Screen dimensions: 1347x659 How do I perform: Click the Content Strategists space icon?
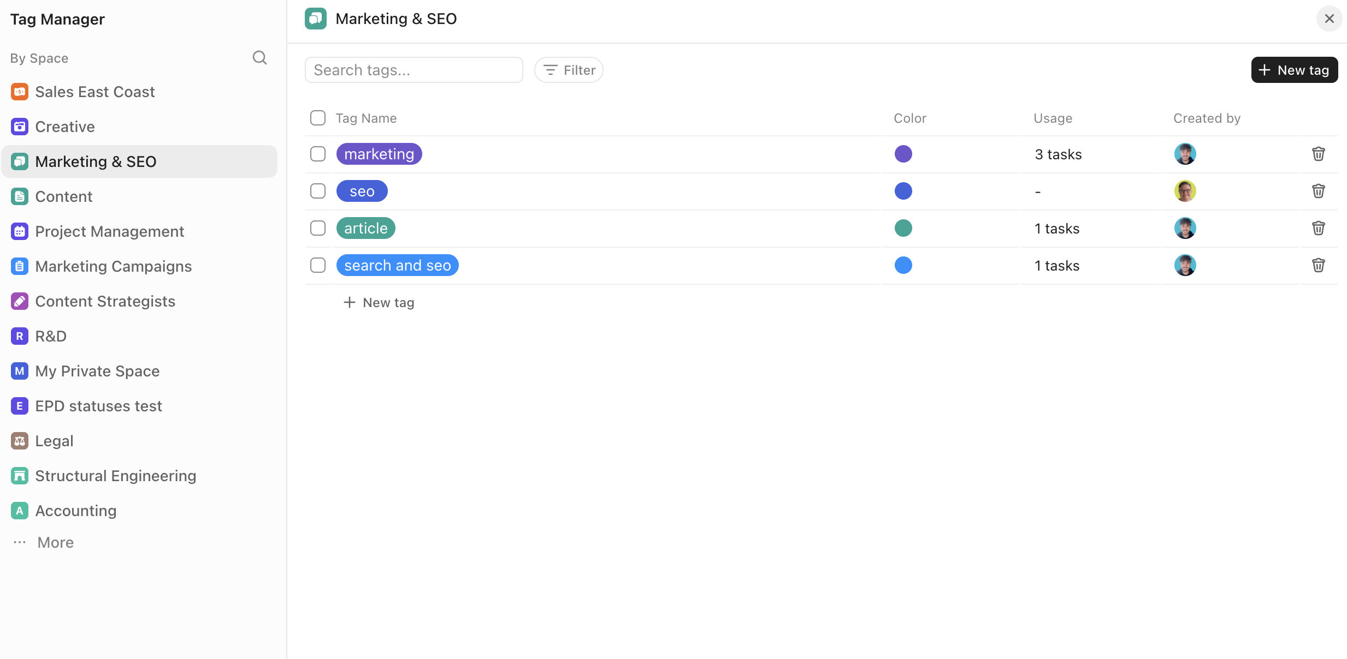click(20, 301)
